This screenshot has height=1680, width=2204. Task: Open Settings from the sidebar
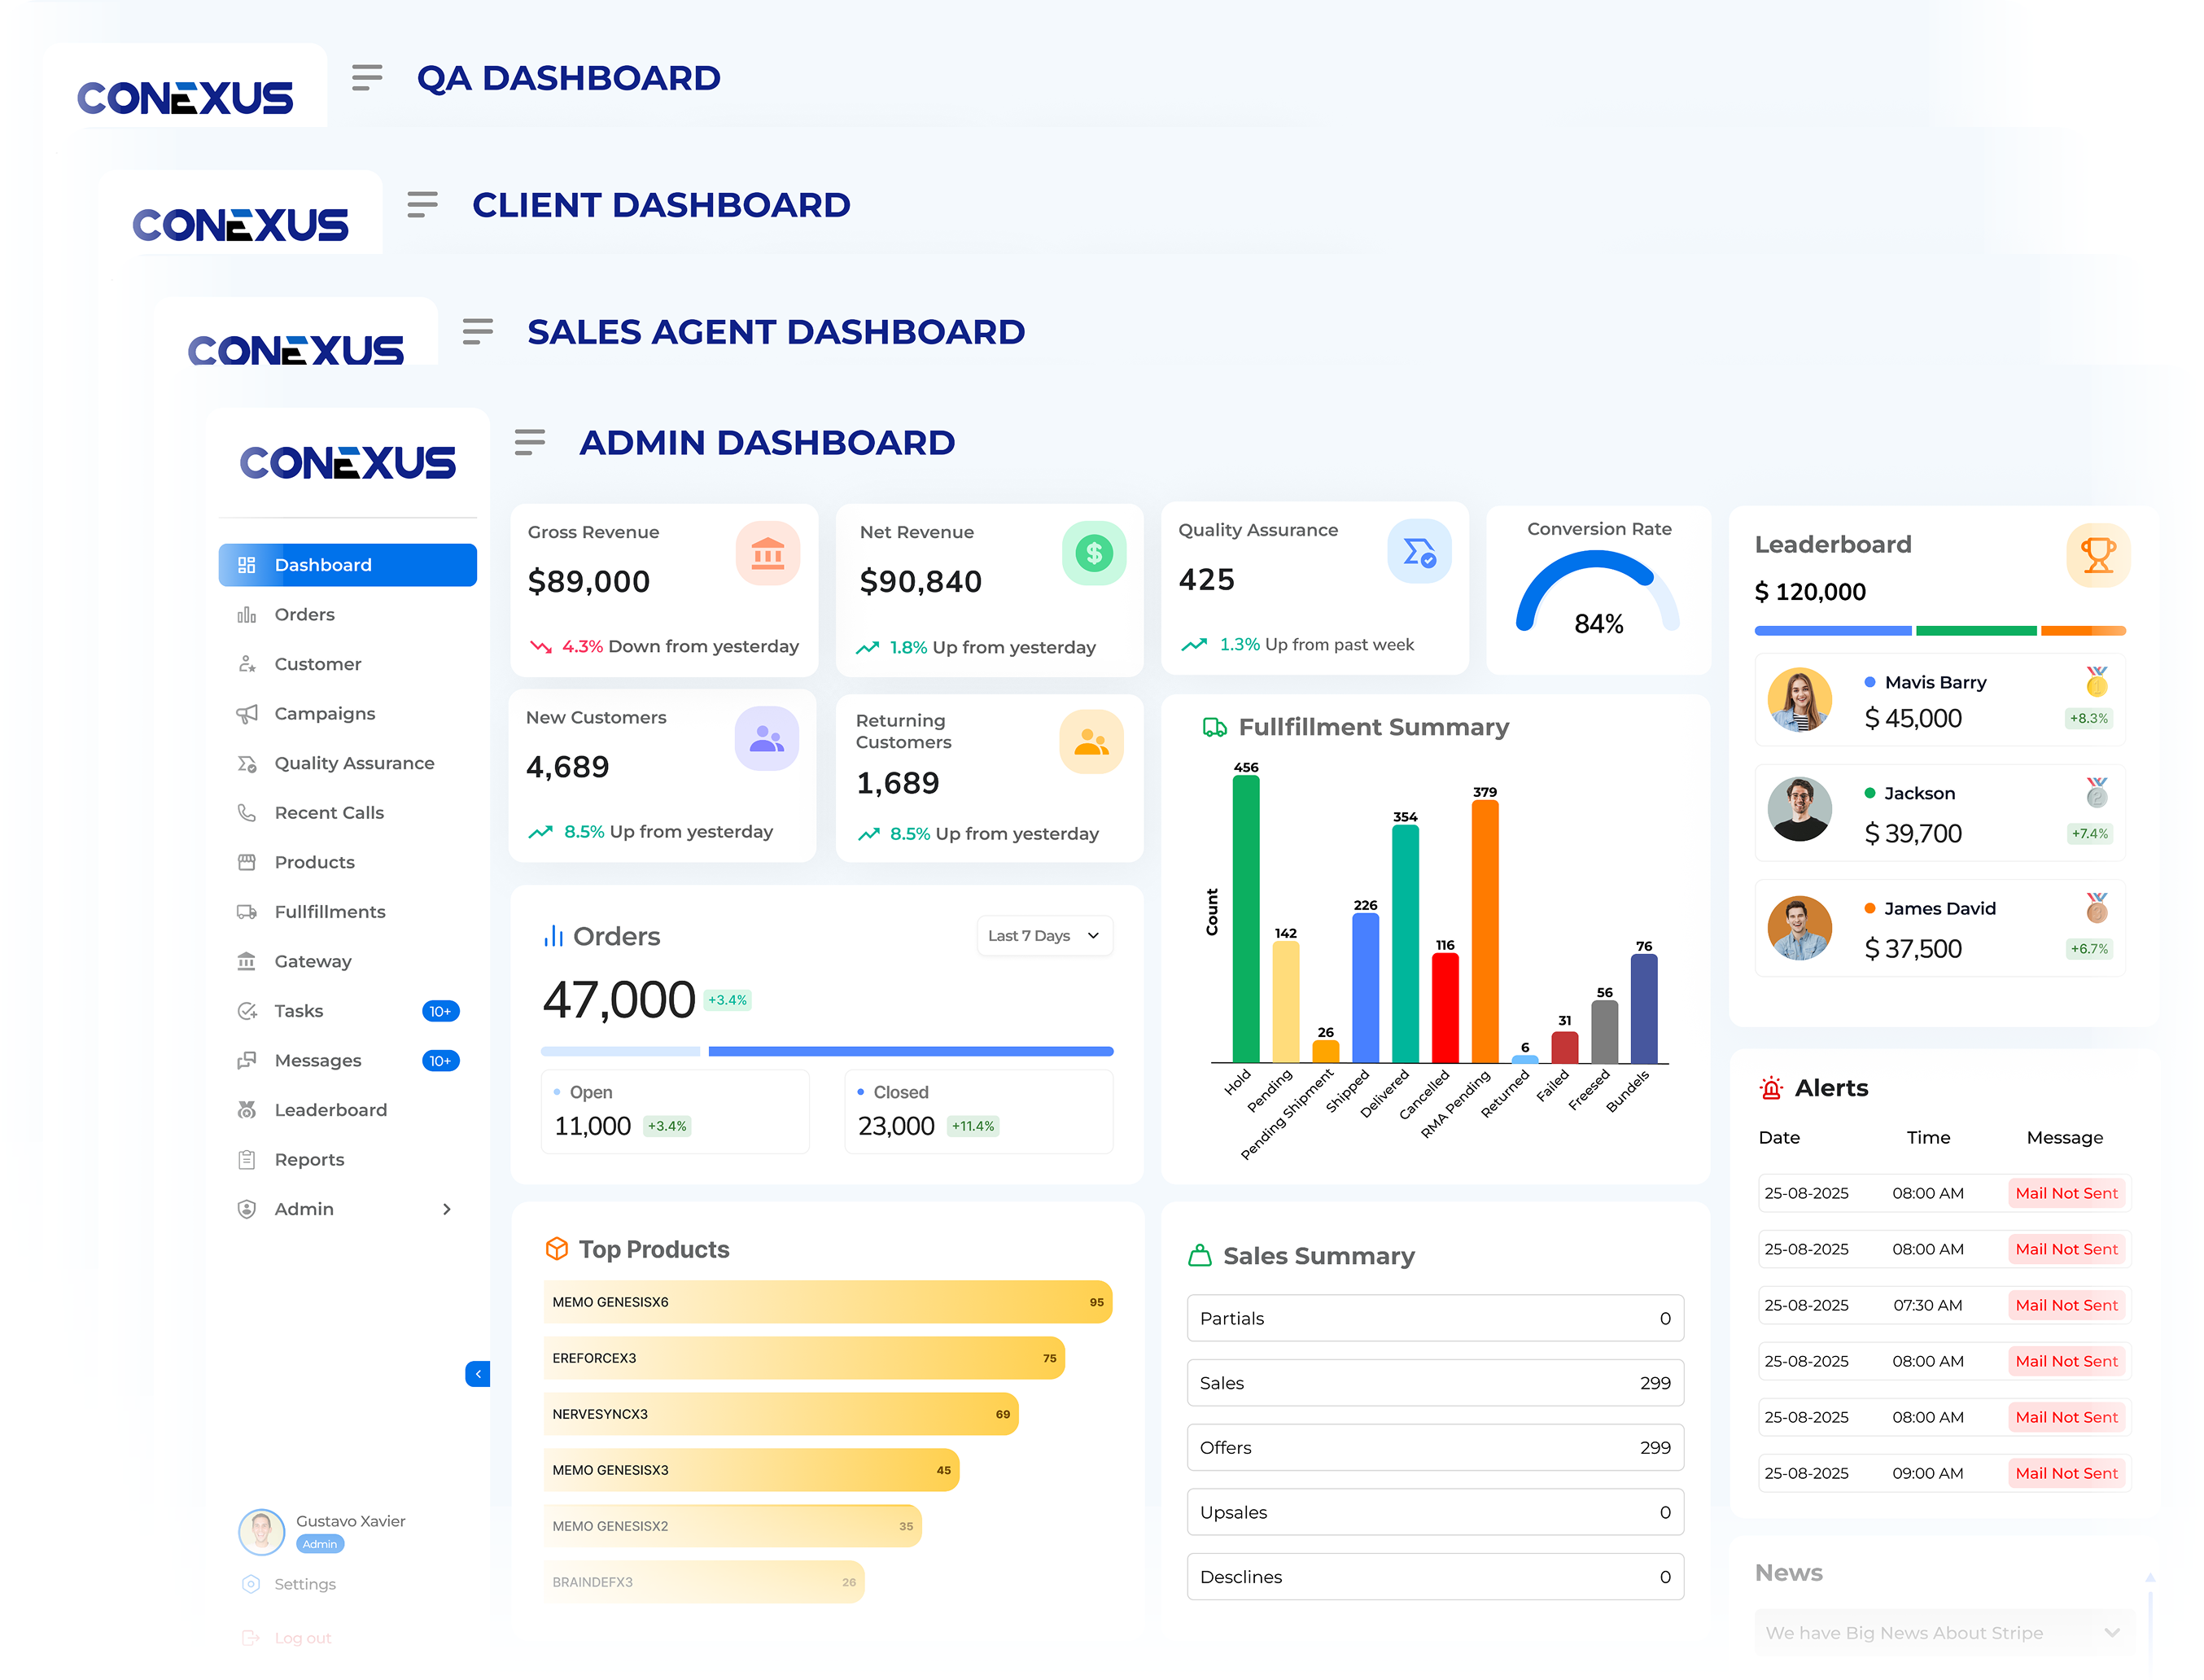tap(305, 1583)
